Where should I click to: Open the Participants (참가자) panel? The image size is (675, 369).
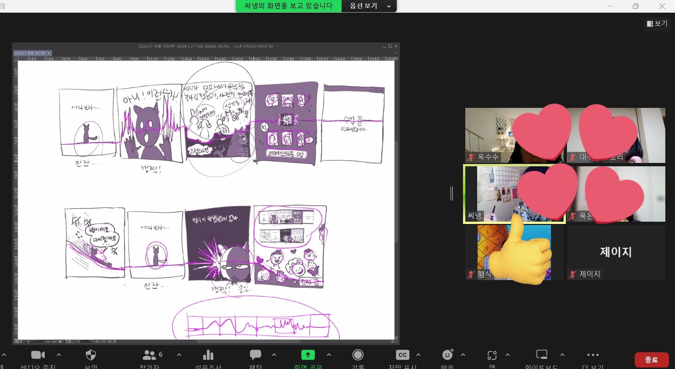tap(149, 355)
